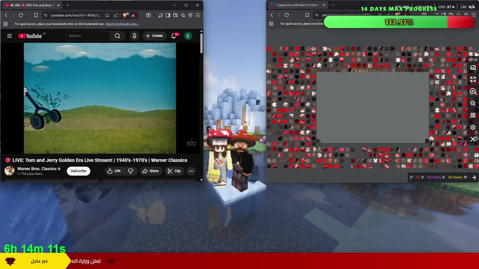Click the scrollbar down arrow in YouTube window
The width and height of the screenshot is (479, 269).
tap(201, 180)
